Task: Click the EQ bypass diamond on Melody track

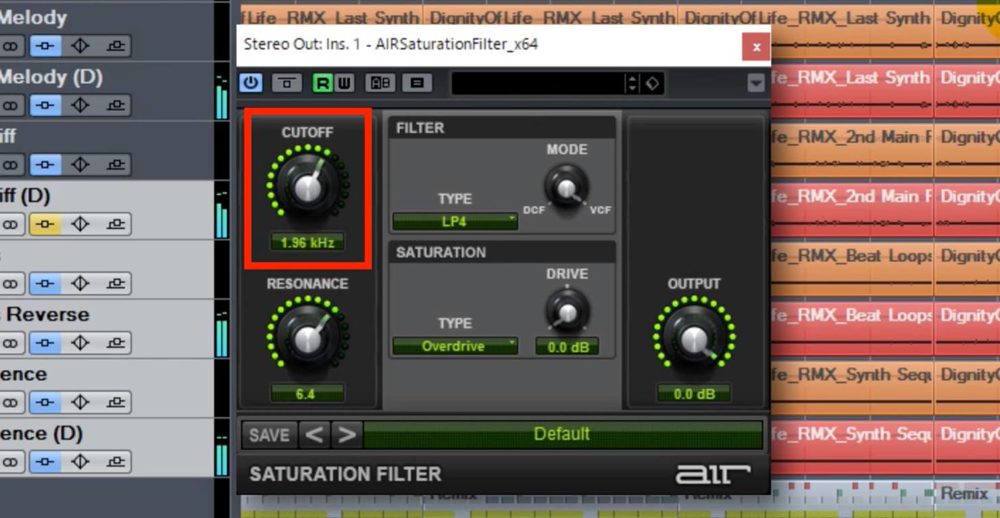Action: tap(80, 46)
